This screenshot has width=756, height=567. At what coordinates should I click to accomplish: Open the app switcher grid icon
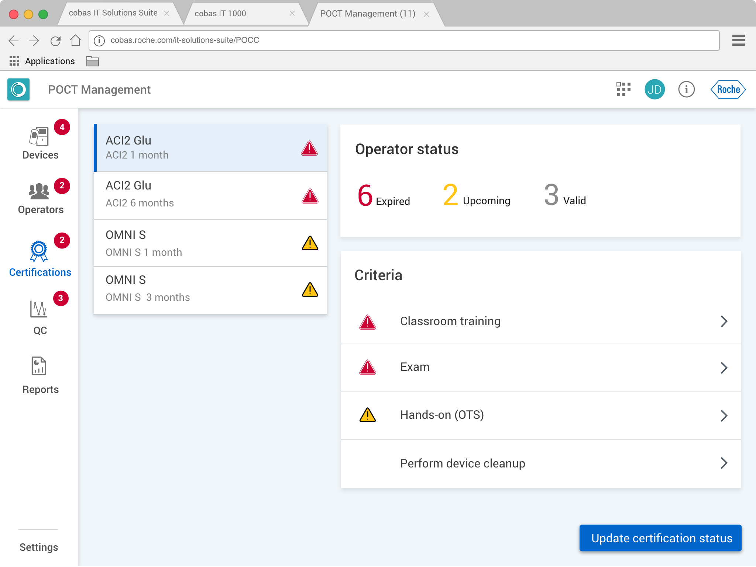[623, 90]
